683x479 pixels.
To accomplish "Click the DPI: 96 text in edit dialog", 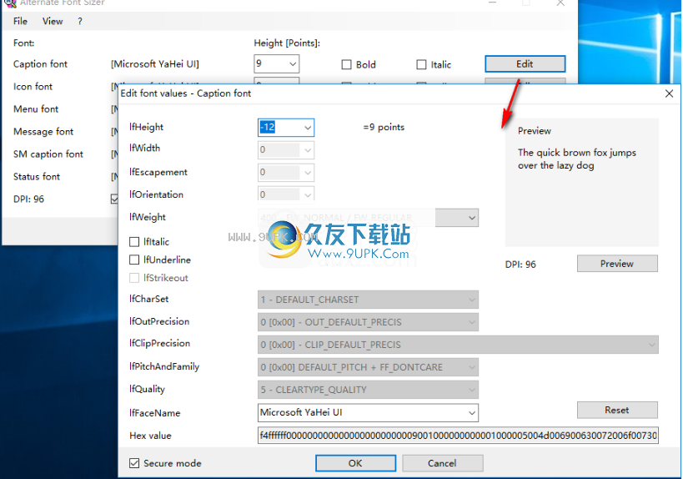I will [x=520, y=265].
